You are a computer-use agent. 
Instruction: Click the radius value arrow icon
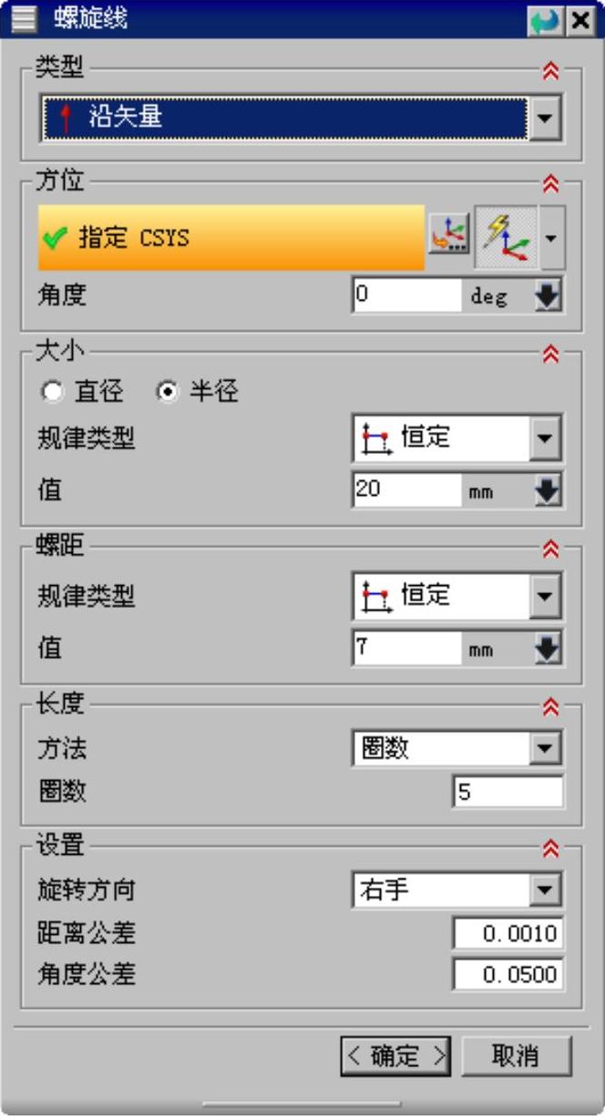pos(548,491)
